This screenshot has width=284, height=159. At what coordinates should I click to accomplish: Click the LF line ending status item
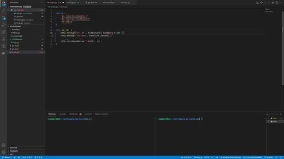[213, 157]
